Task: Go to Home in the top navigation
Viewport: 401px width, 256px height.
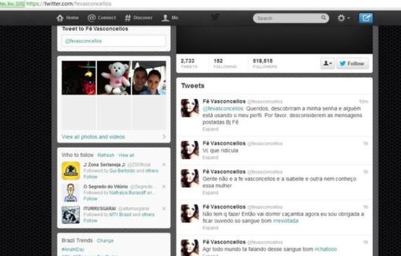Action: tap(68, 18)
